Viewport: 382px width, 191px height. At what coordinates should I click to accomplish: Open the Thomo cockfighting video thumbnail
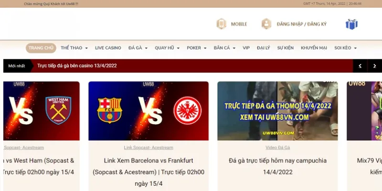pyautogui.click(x=277, y=111)
